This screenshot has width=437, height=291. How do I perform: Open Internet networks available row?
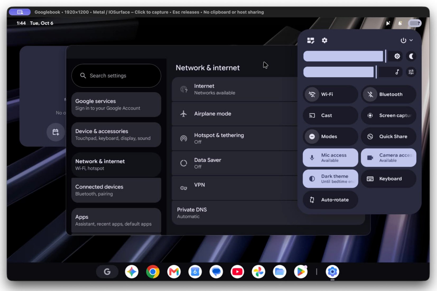click(235, 89)
